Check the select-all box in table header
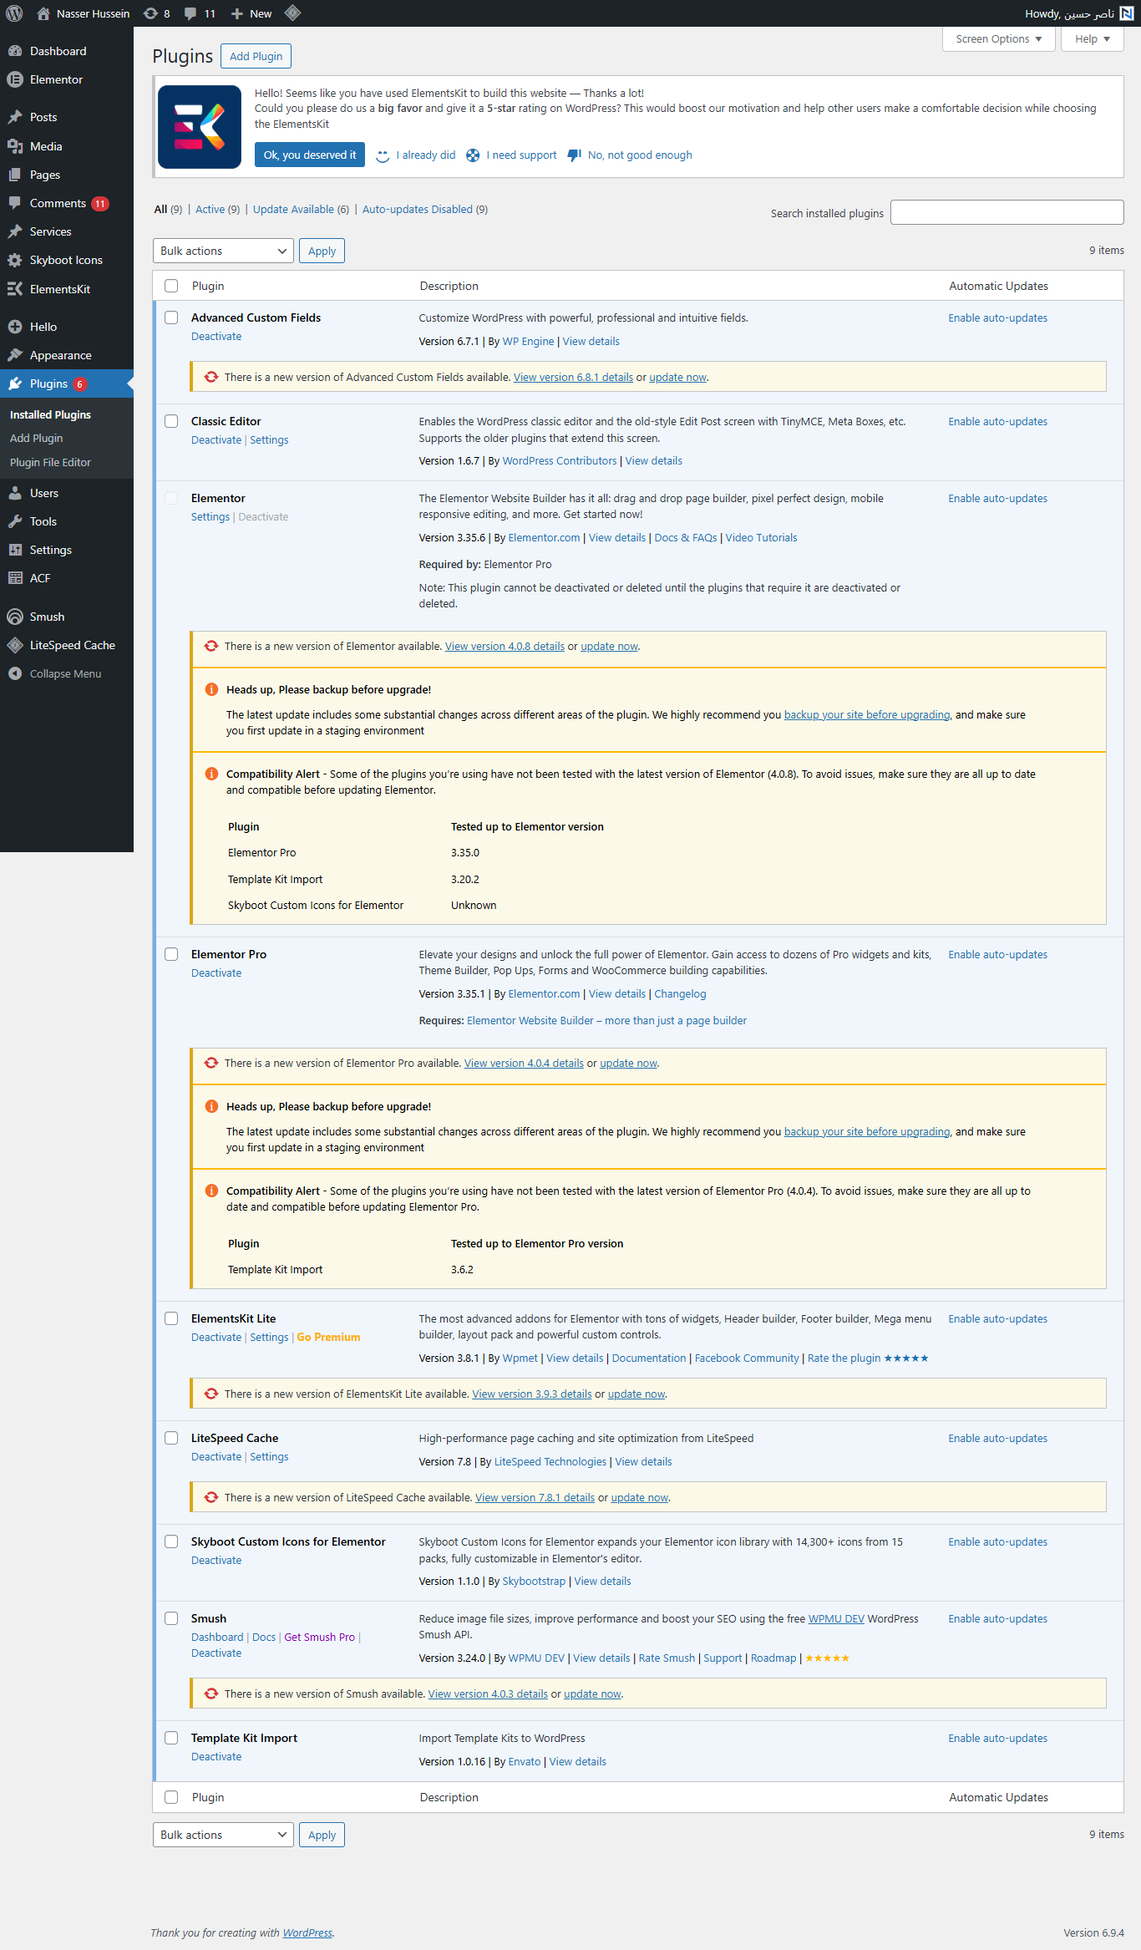The image size is (1141, 1950). point(171,286)
